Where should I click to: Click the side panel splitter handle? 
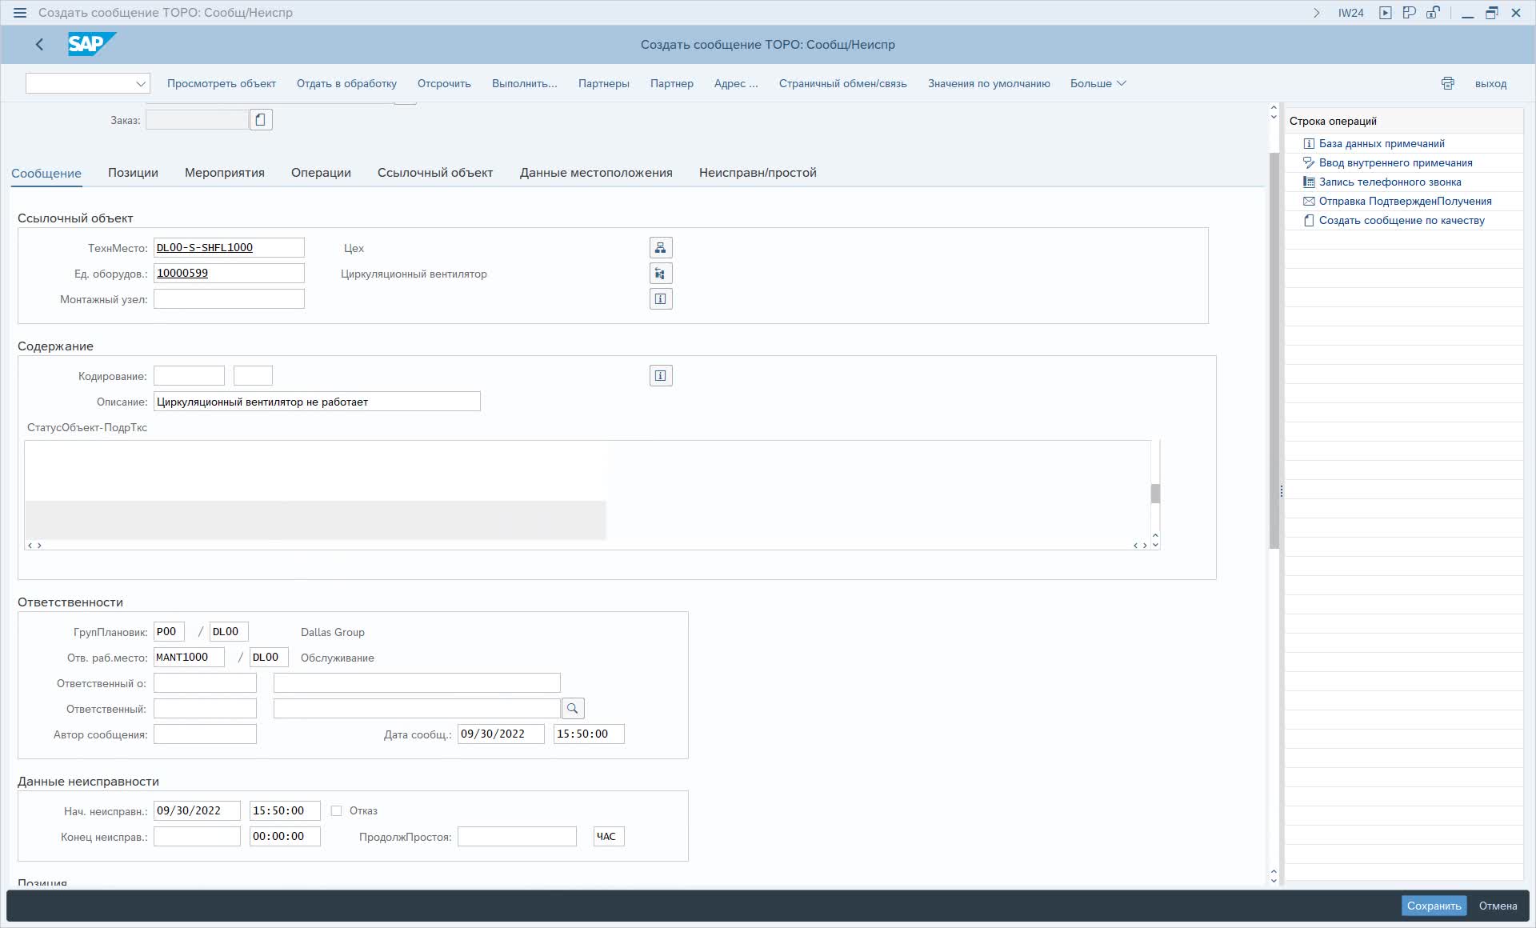point(1282,491)
